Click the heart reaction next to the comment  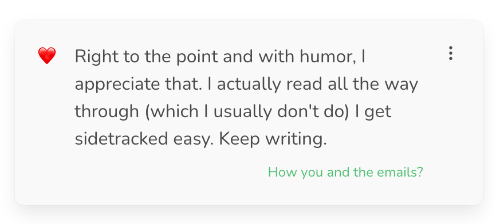(x=47, y=56)
